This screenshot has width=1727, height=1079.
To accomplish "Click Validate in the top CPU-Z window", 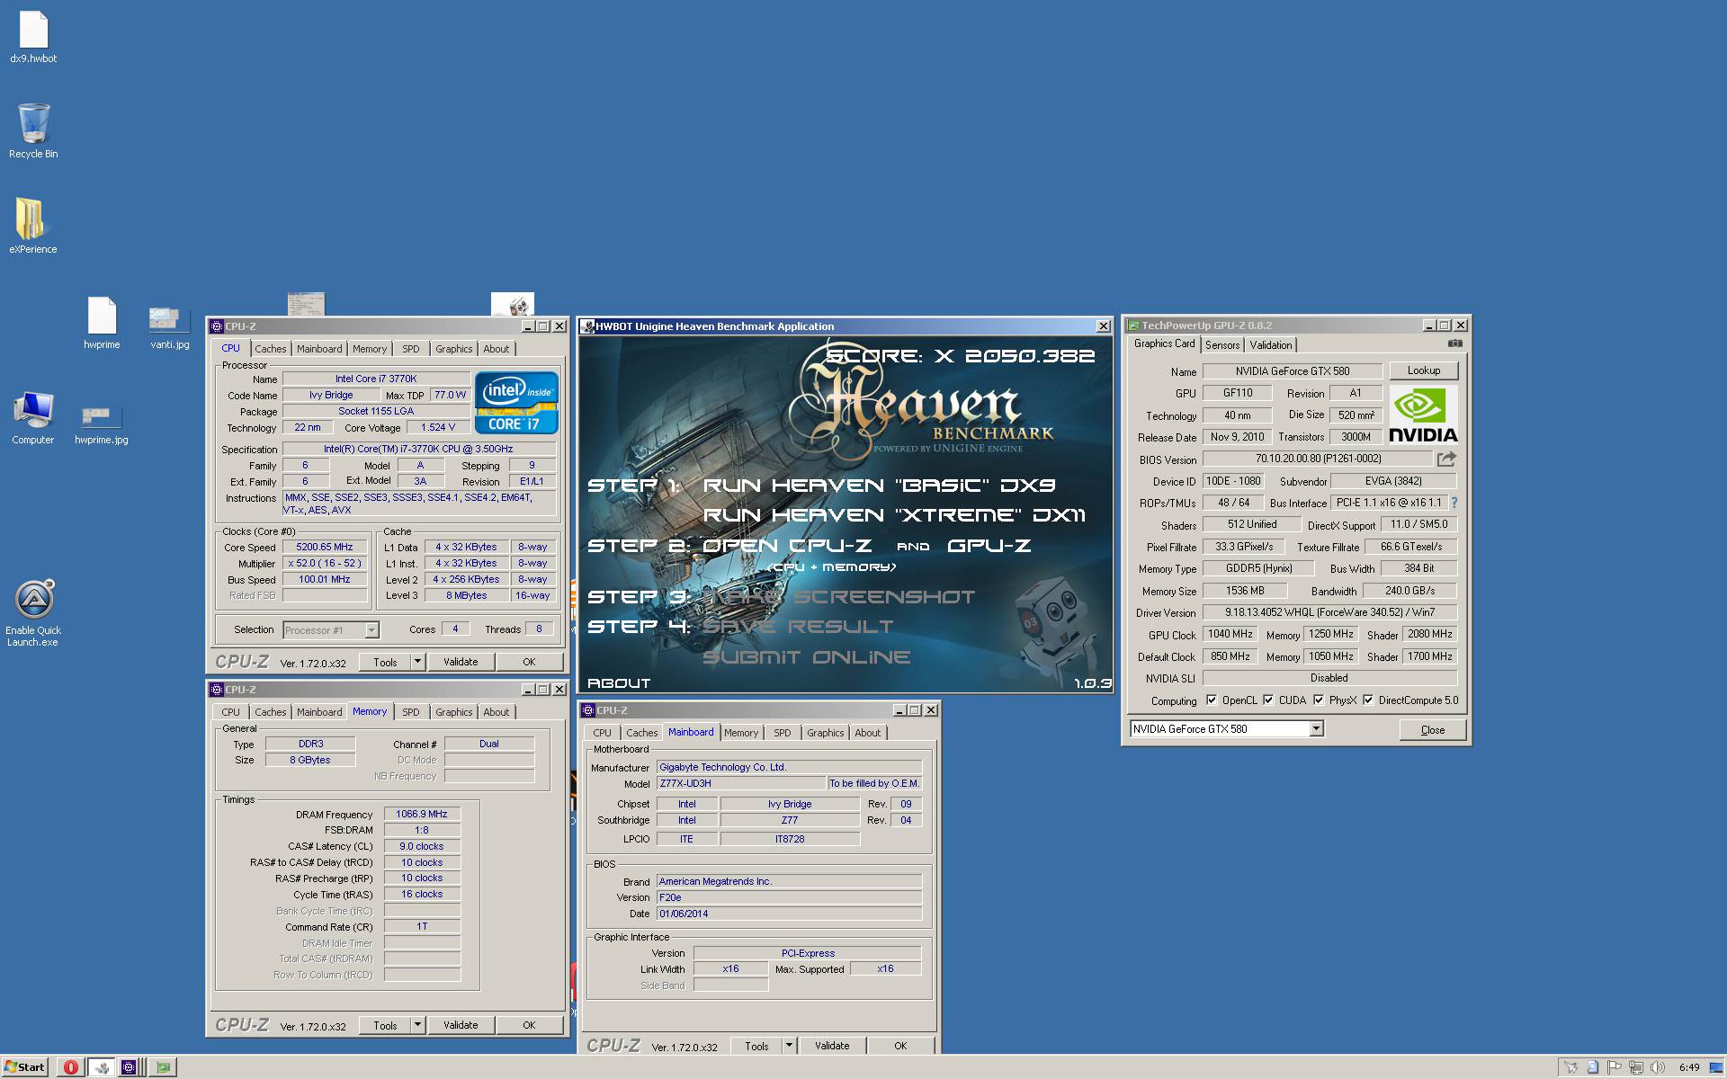I will click(461, 662).
